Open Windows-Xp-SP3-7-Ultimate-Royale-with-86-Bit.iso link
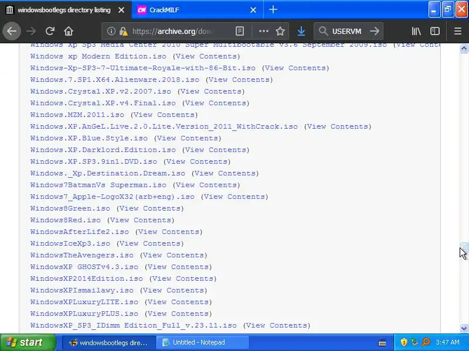Image resolution: width=469 pixels, height=351 pixels. [x=142, y=68]
